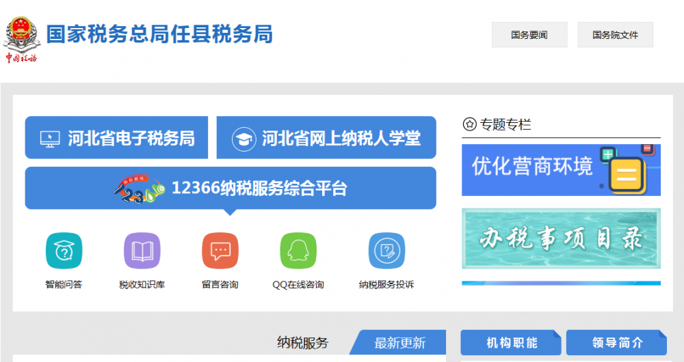Viewport: 684px width, 362px height.
Task: Open 国务院文件 button
Action: pyautogui.click(x=615, y=35)
